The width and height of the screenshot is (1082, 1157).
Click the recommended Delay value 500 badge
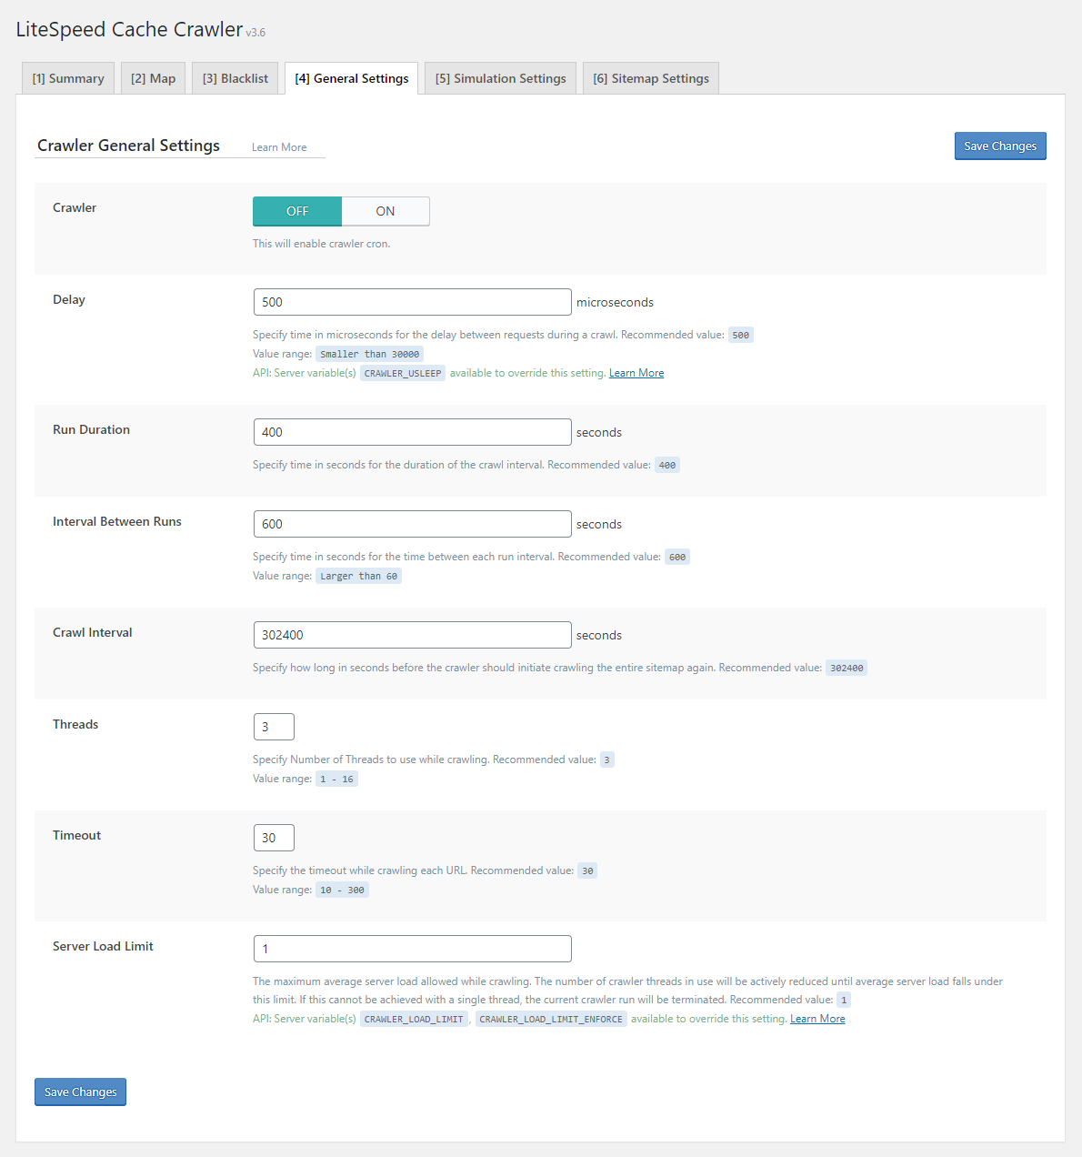(741, 335)
